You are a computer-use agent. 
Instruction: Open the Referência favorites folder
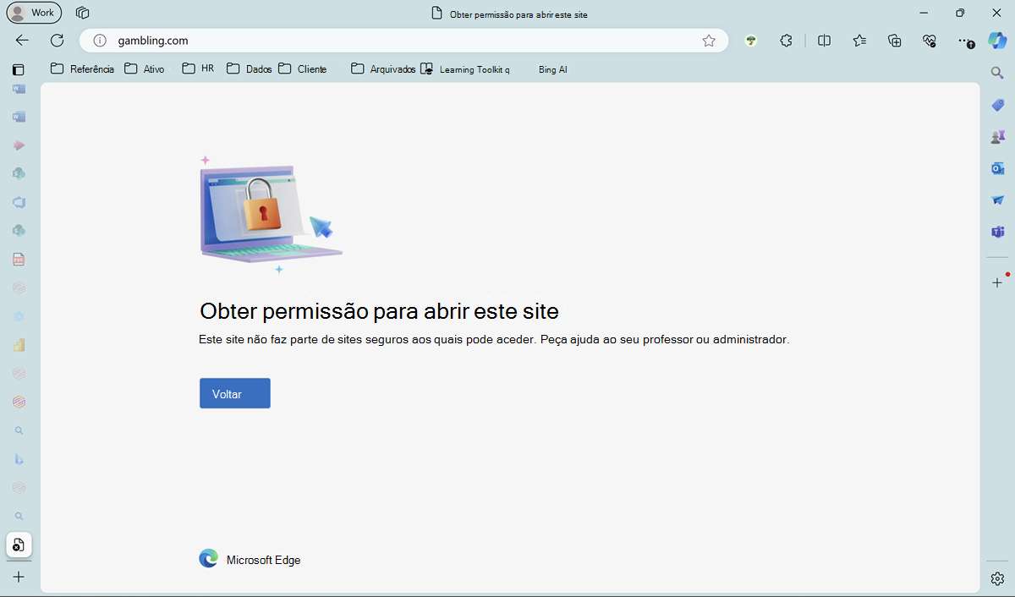pos(82,68)
